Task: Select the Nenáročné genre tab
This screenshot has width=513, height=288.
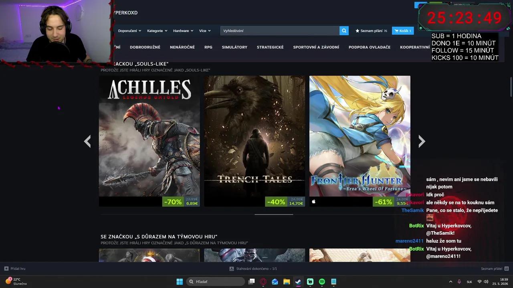Action: [x=182, y=47]
